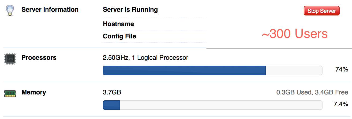Select the Memory heading text
352x119 pixels.
[34, 92]
